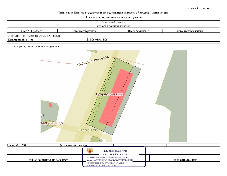This screenshot has width=227, height=176.
Task: Click the cadastral number value 18:26:050014:28
Action: [98, 40]
